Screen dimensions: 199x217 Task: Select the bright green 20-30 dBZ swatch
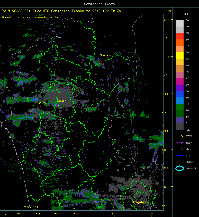coord(179,107)
